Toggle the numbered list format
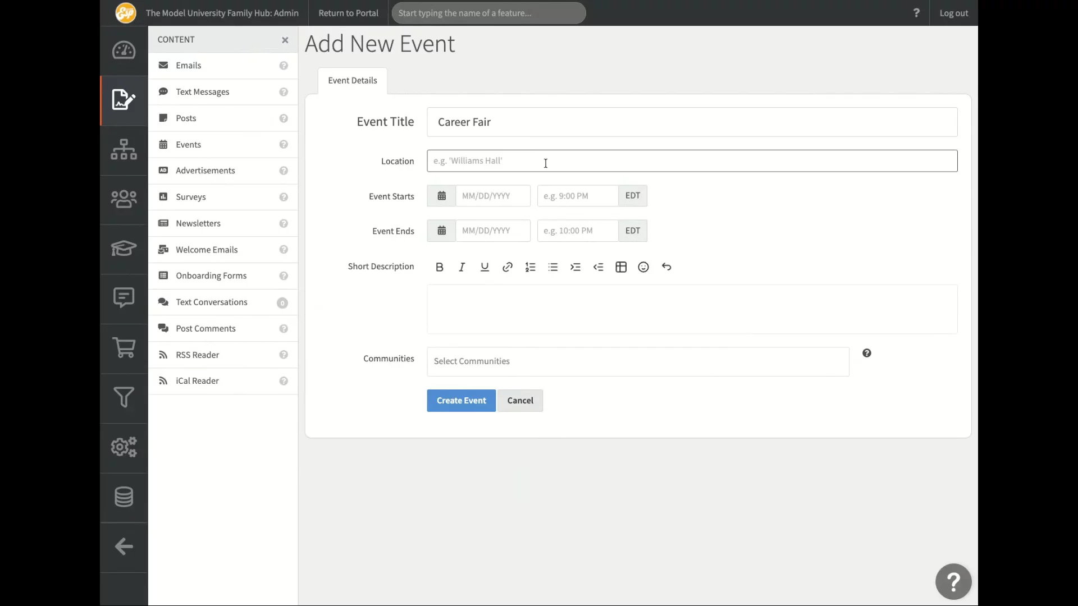1078x606 pixels. click(530, 267)
